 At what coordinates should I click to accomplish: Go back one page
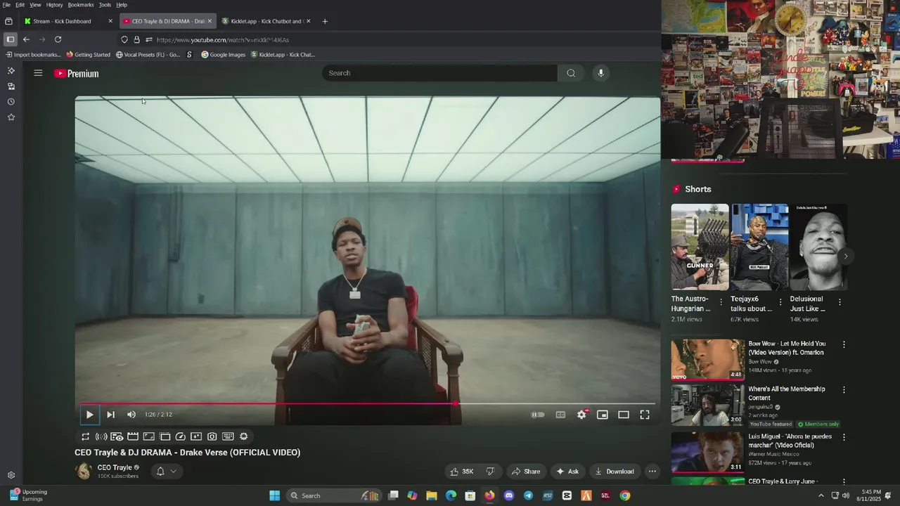coord(26,39)
